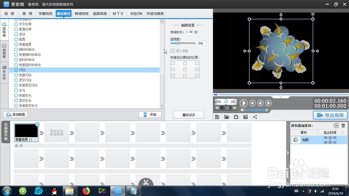The width and height of the screenshot is (349, 196).
Task: Remove the 黑幕视频 clip with its X
Action: (37, 125)
